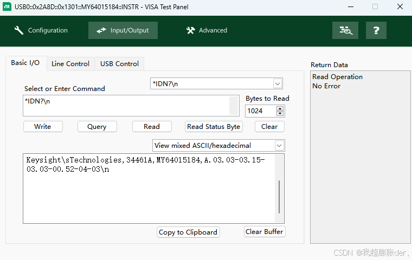Click the Return Data panel
This screenshot has width=412, height=260.
click(360, 157)
